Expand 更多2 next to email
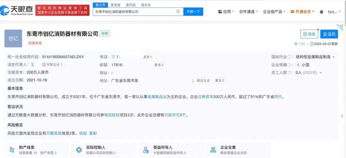The width and height of the screenshot is (346, 158). point(159,65)
